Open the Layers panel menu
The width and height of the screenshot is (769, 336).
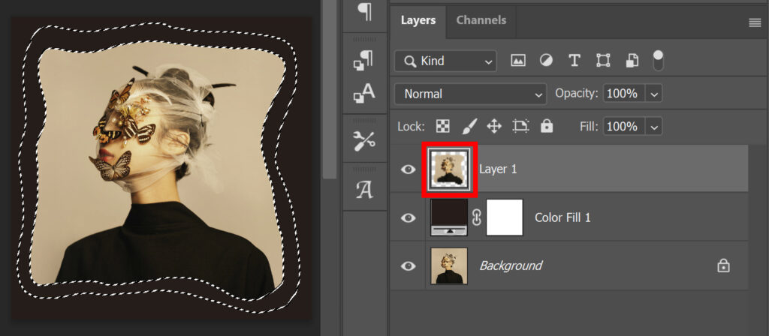tap(755, 22)
